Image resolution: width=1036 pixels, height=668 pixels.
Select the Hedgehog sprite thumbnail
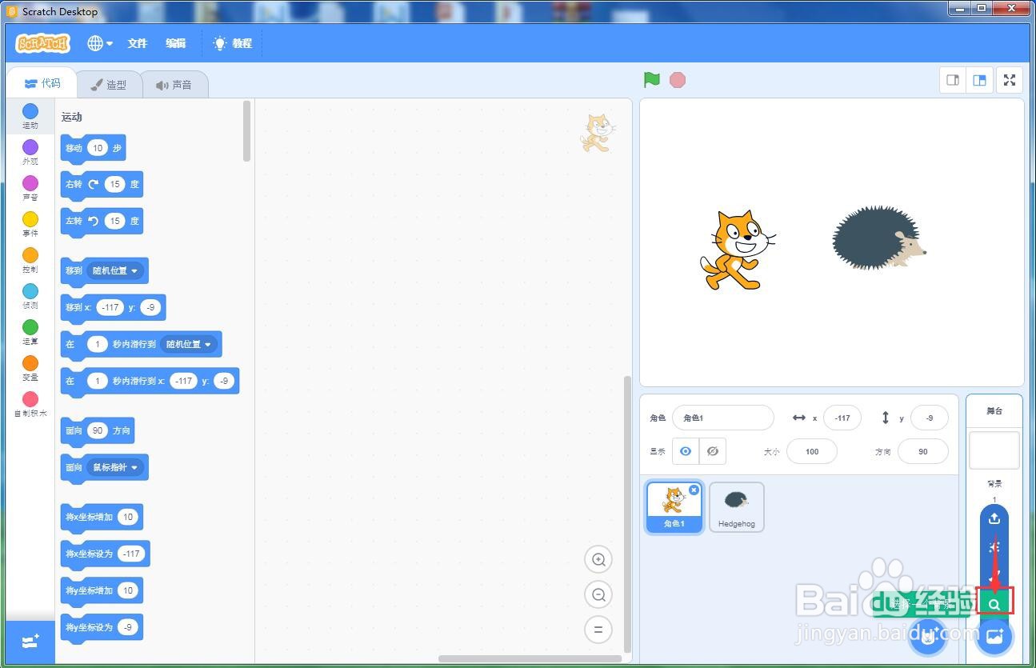pos(737,506)
